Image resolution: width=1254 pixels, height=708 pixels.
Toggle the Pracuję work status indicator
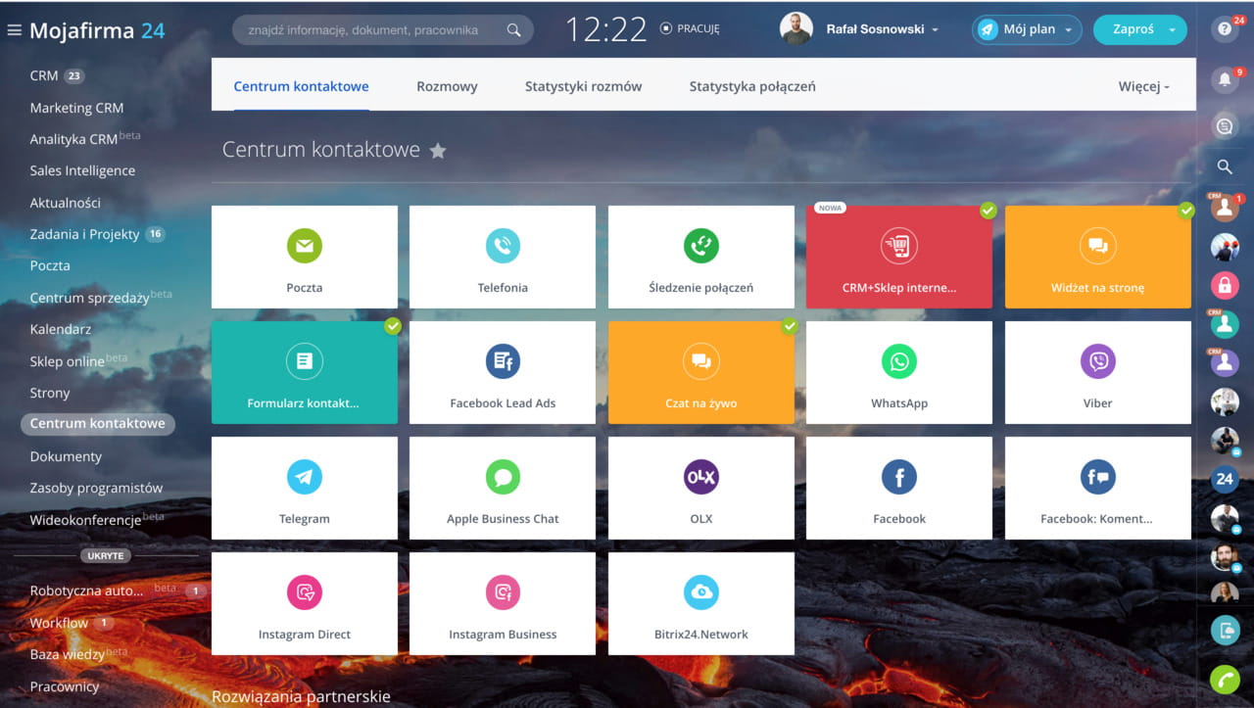click(691, 29)
